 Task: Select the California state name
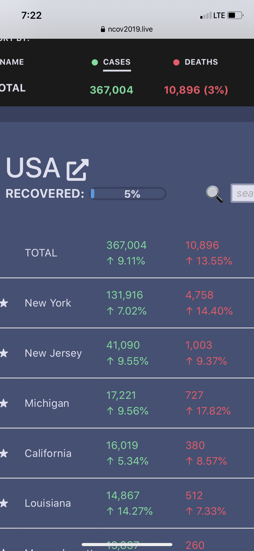point(48,453)
